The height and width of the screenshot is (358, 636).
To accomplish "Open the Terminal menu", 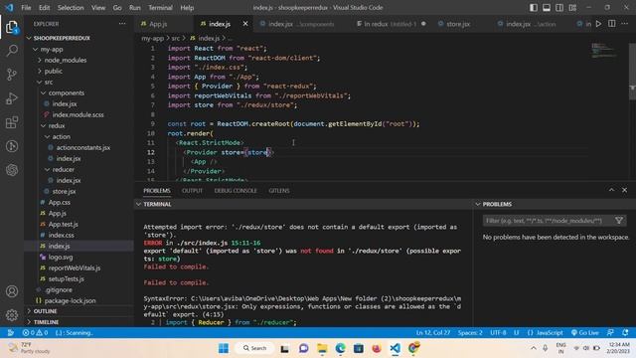I will [160, 8].
